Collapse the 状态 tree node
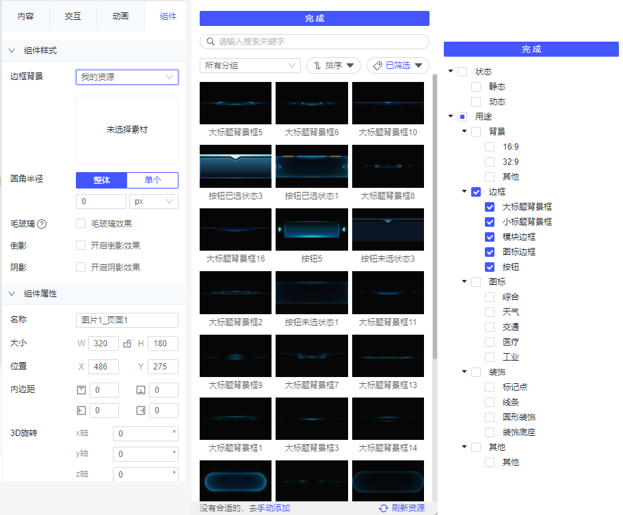 pos(451,71)
